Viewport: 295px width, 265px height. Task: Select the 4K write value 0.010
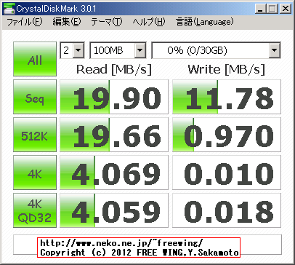(x=227, y=173)
